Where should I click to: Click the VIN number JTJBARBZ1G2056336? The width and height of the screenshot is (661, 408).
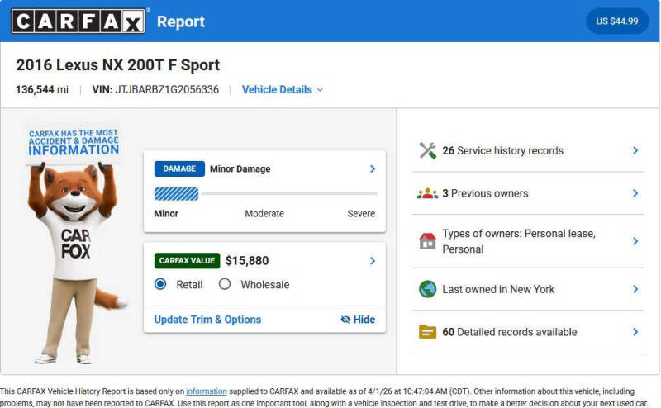[x=167, y=90]
